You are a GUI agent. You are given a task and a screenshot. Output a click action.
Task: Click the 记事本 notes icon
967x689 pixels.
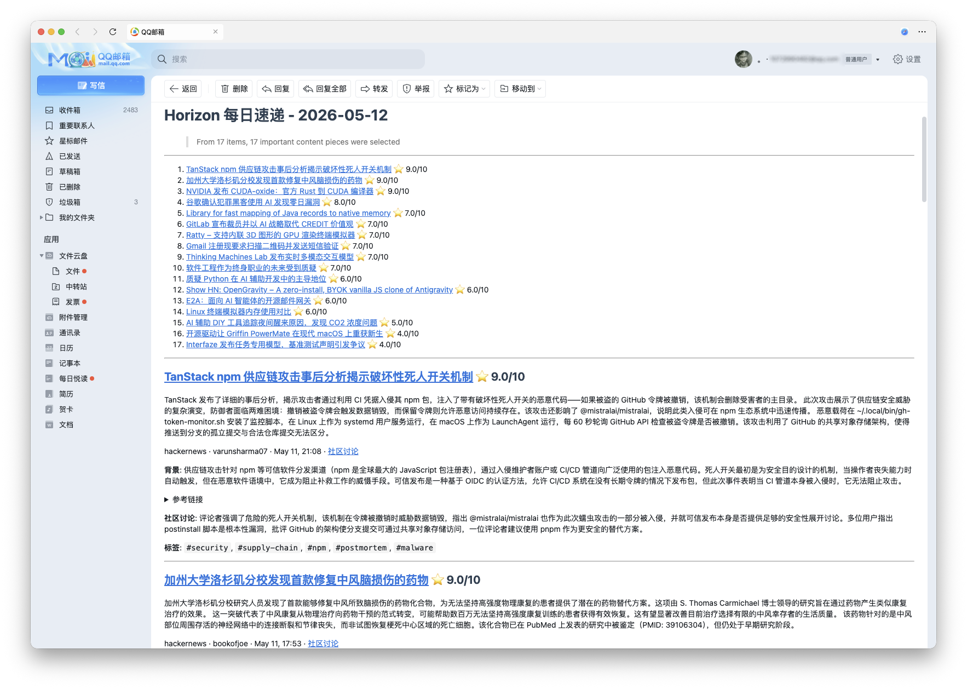coord(49,363)
